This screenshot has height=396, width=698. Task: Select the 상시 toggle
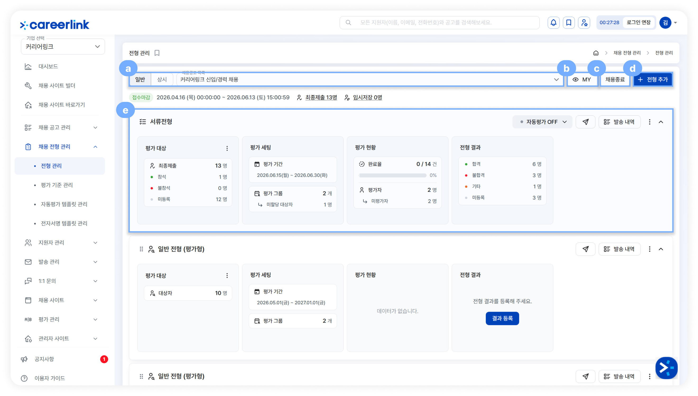(162, 80)
